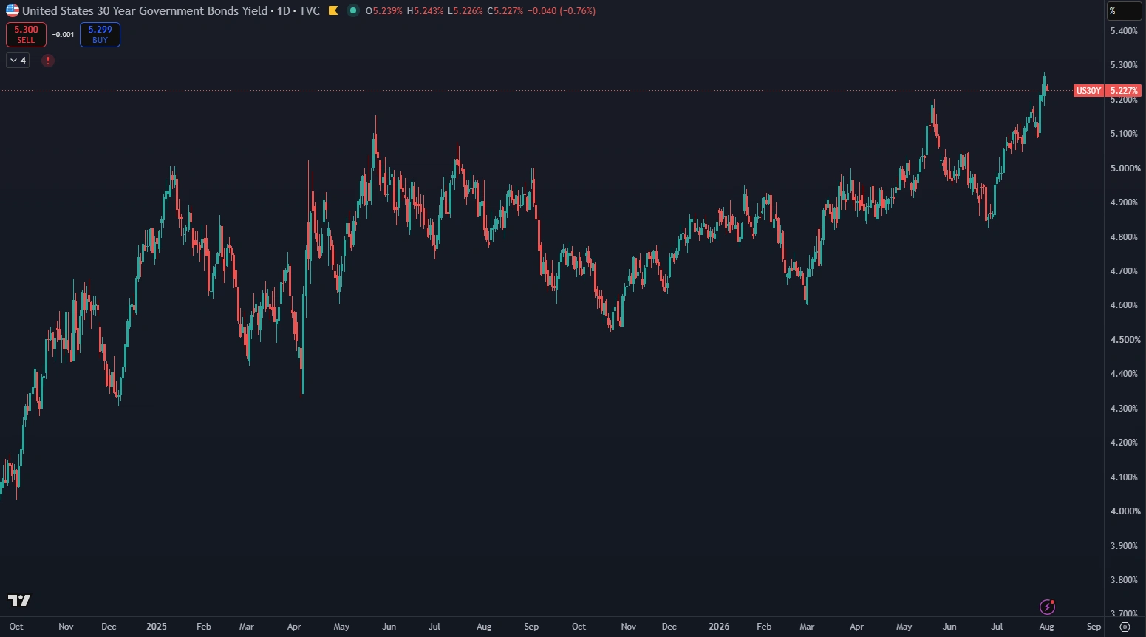Click the 4.200% price axis label
The width and height of the screenshot is (1146, 637).
(x=1124, y=443)
